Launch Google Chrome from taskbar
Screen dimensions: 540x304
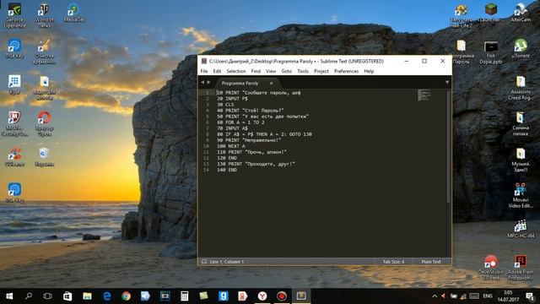click(126, 296)
